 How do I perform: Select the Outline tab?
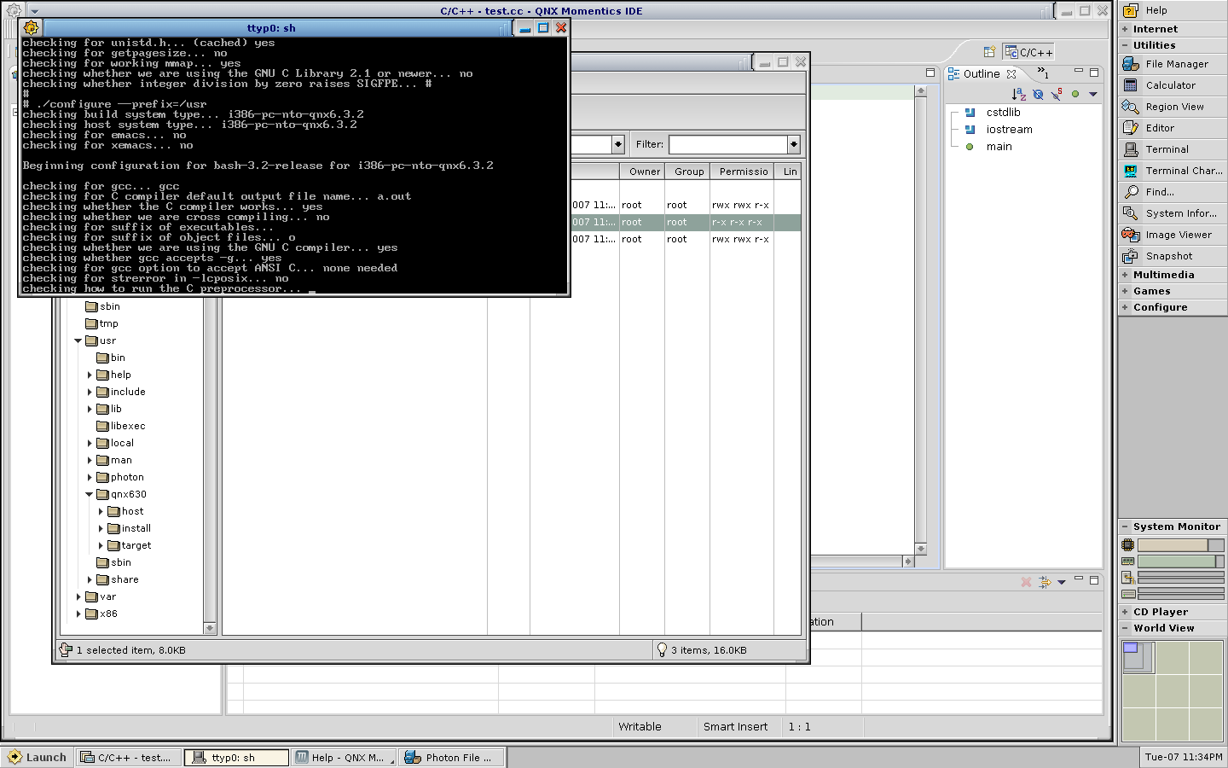pos(982,73)
